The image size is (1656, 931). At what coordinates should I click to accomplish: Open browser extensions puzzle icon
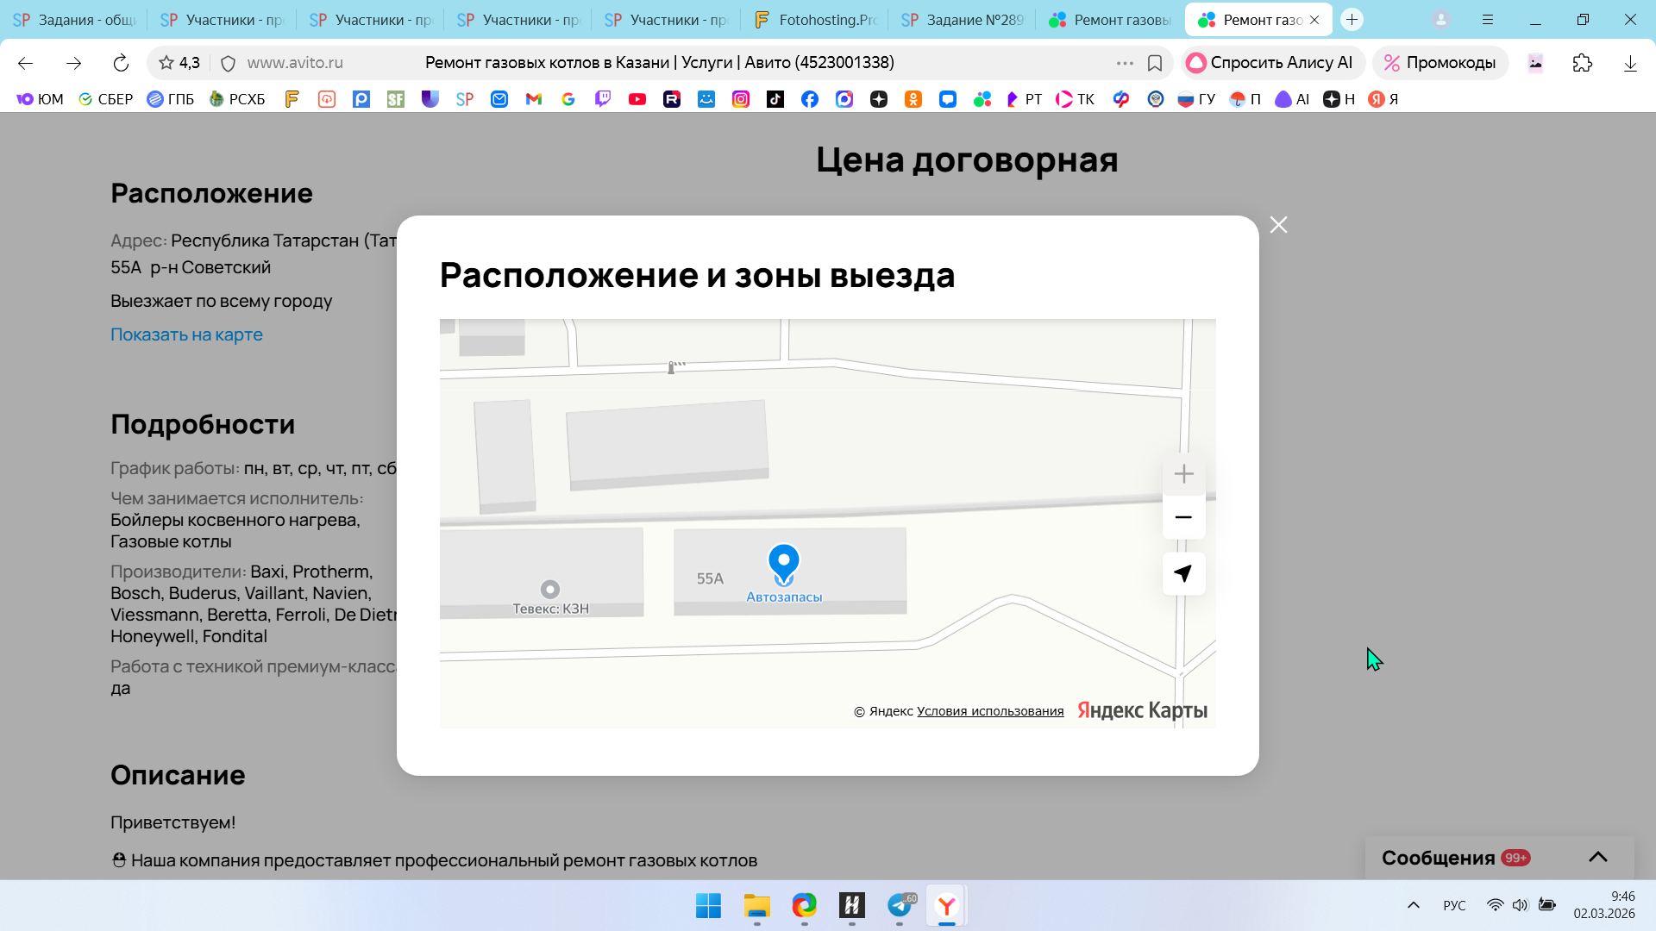click(1582, 63)
